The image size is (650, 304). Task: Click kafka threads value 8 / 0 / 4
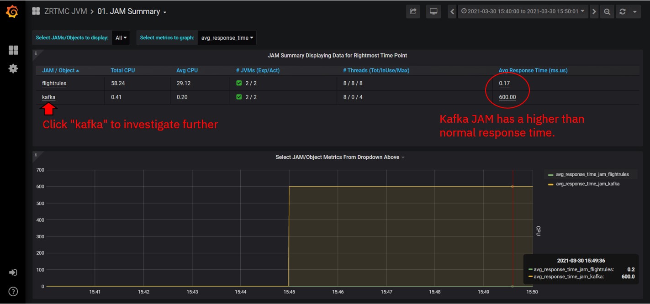click(x=353, y=97)
